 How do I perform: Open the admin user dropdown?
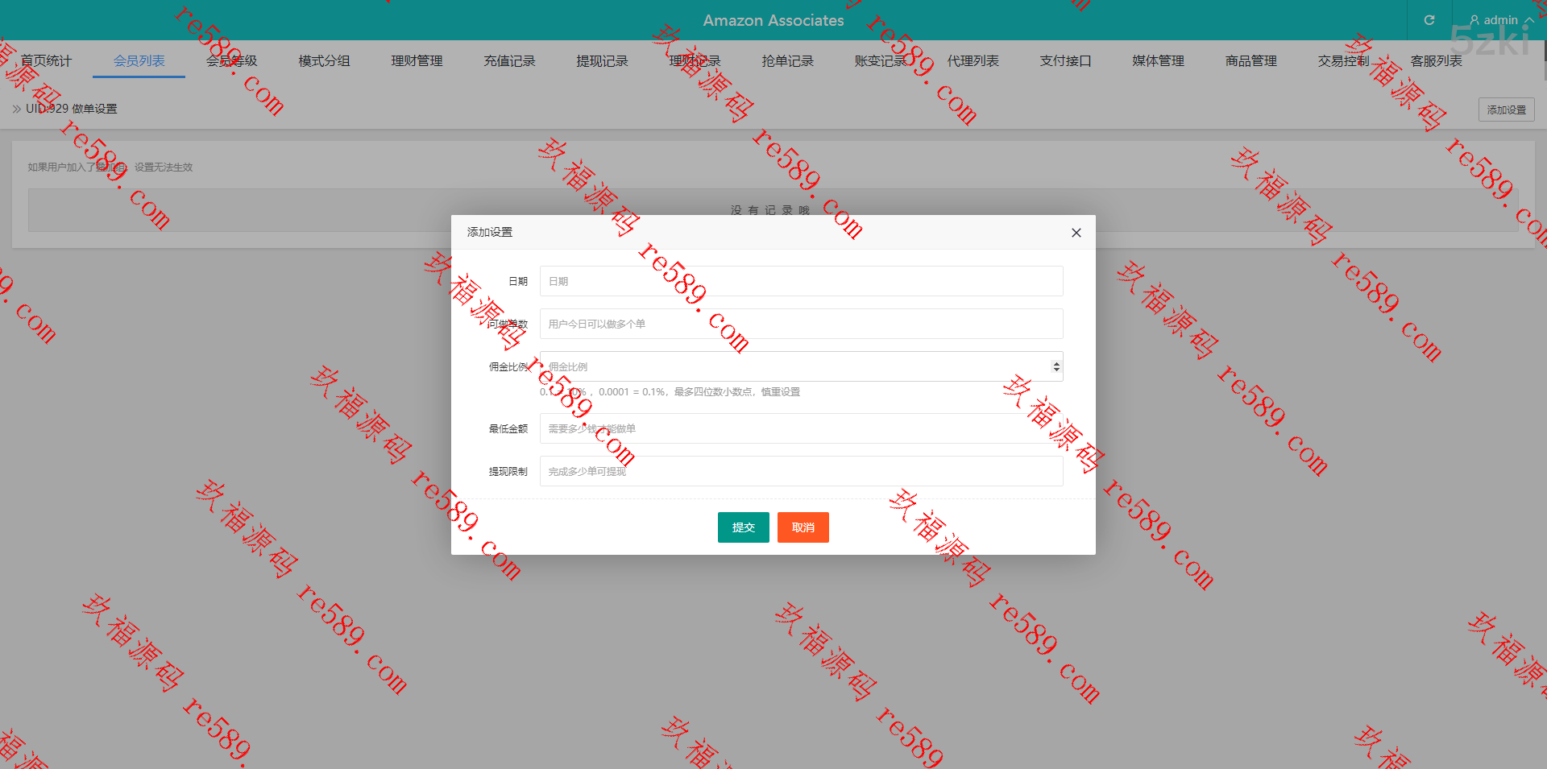(1500, 20)
